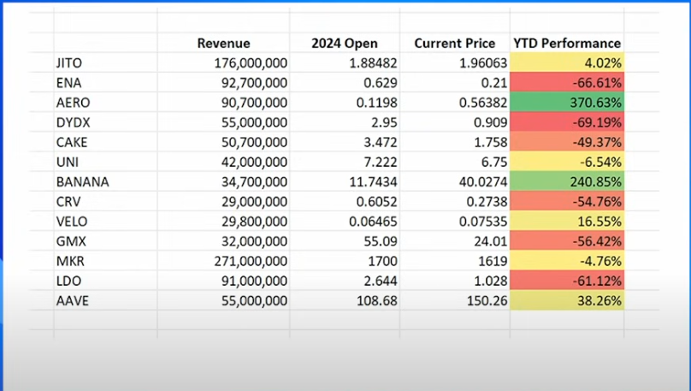Viewport: 691px width, 391px height.
Task: Select CAKE revenue cell 50,700,000
Action: [x=223, y=142]
